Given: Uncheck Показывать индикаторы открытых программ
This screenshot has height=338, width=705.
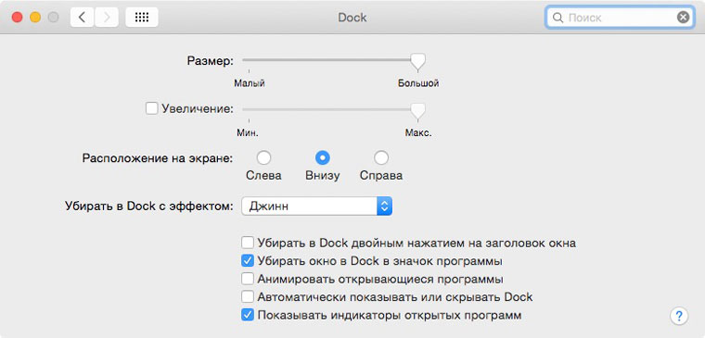Looking at the screenshot, I should (248, 315).
